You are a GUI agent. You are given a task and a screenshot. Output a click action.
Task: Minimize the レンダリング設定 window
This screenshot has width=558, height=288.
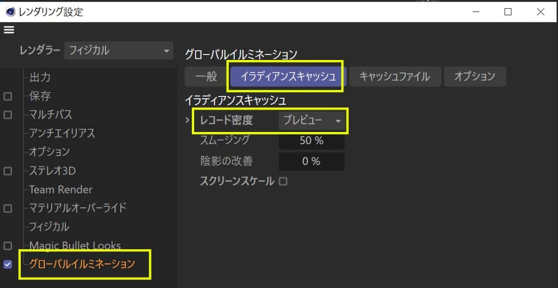point(476,12)
